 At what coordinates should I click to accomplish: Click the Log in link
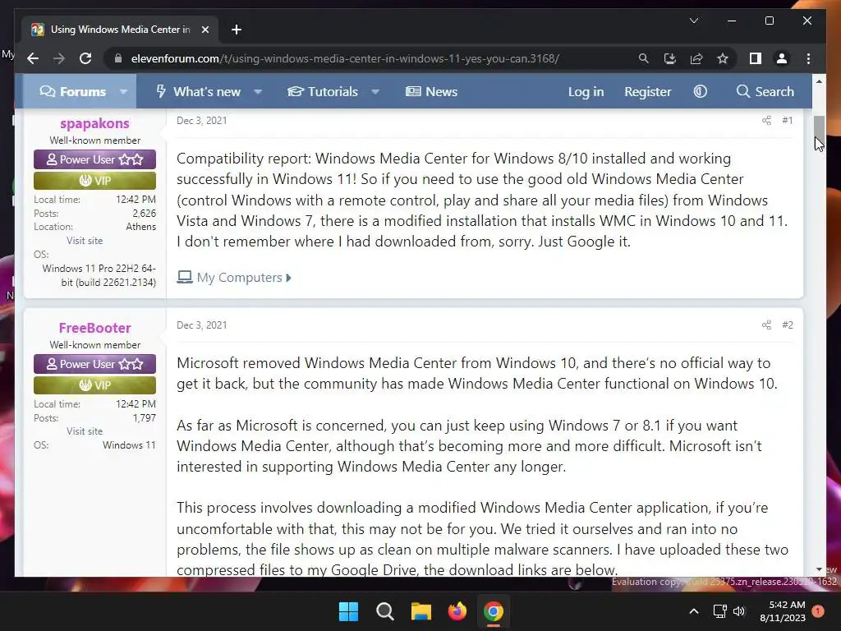pos(586,92)
